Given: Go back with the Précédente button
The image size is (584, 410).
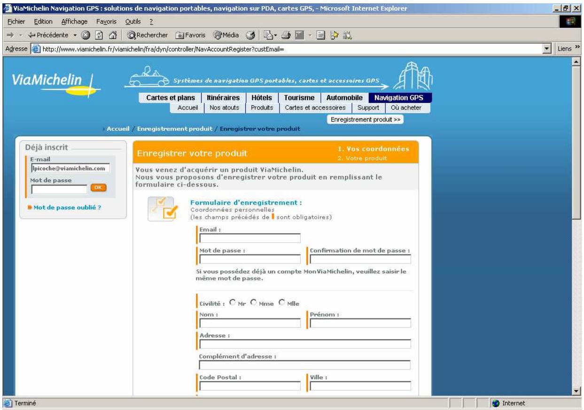Looking at the screenshot, I should [49, 35].
